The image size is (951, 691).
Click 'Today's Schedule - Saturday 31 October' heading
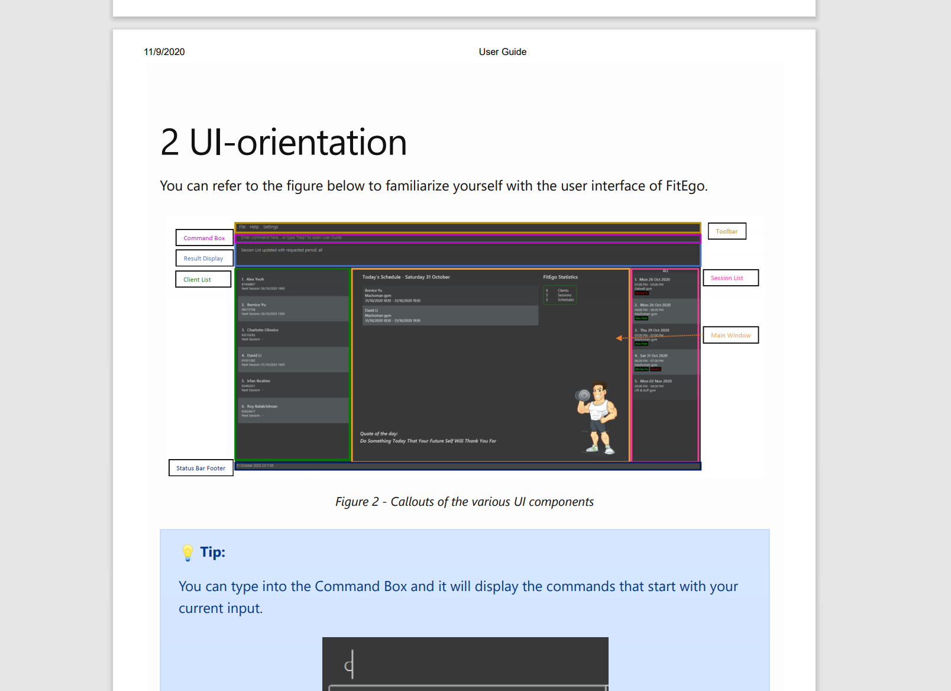pos(406,277)
